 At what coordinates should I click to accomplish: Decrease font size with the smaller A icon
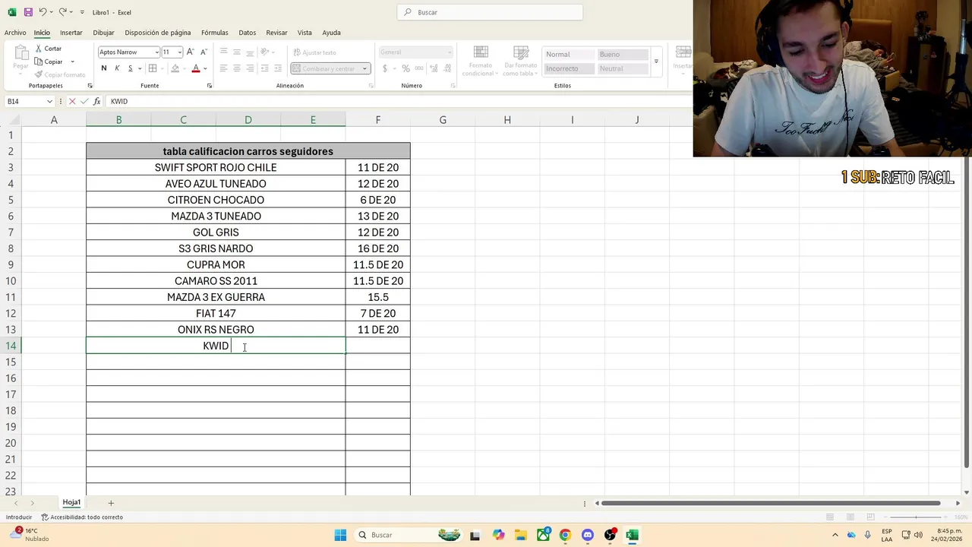pyautogui.click(x=204, y=52)
